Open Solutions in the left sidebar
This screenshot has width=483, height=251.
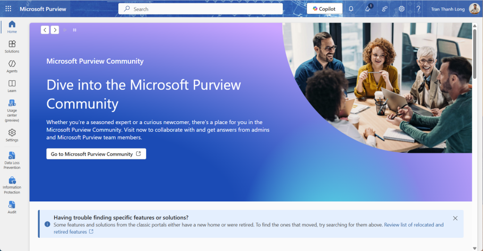(12, 47)
